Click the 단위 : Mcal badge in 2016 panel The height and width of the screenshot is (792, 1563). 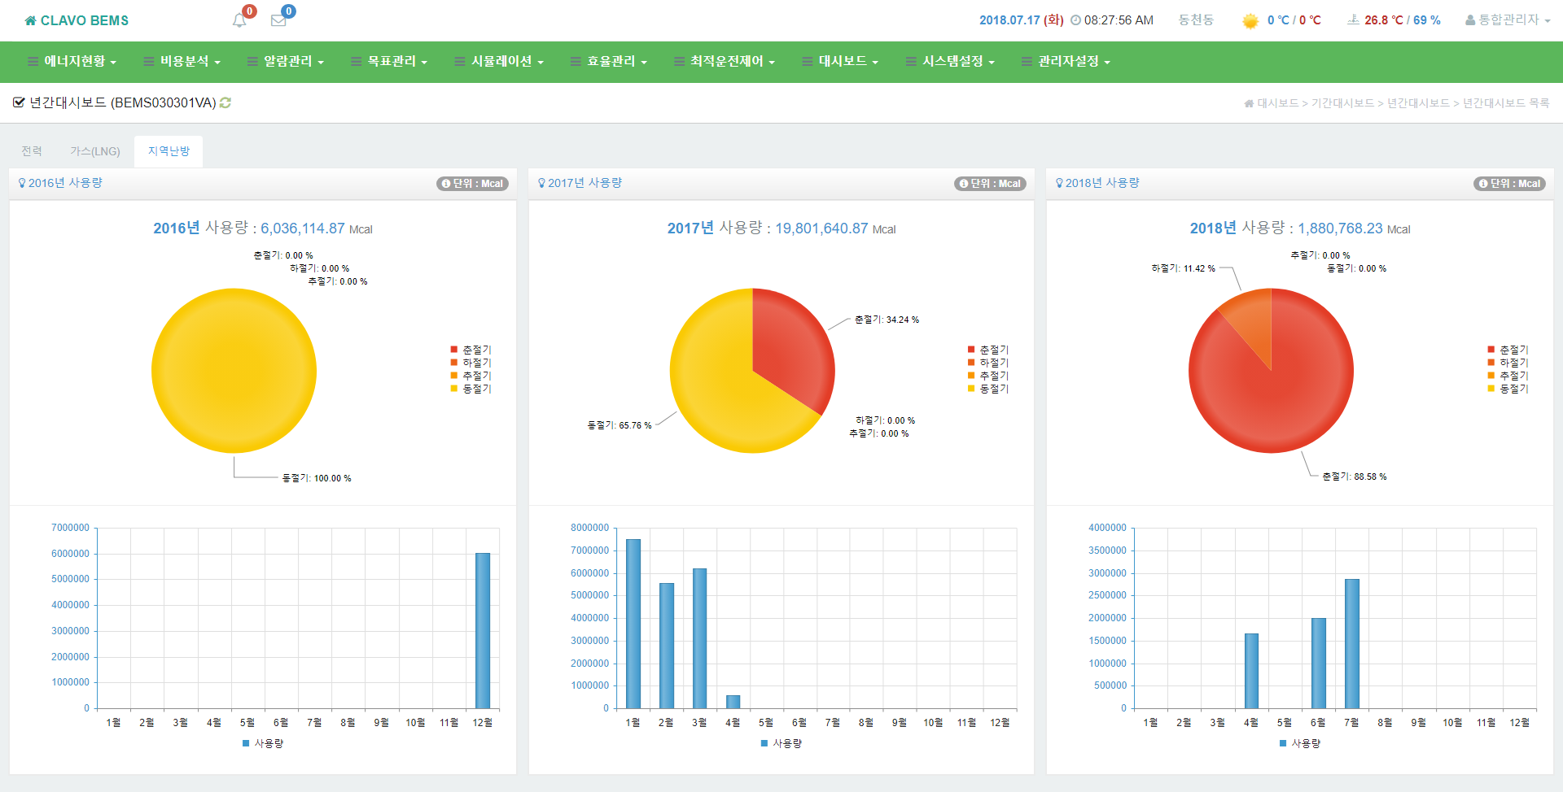(472, 184)
